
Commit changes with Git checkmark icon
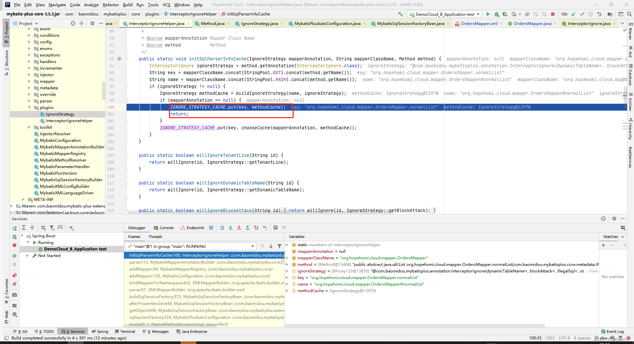[x=582, y=14]
